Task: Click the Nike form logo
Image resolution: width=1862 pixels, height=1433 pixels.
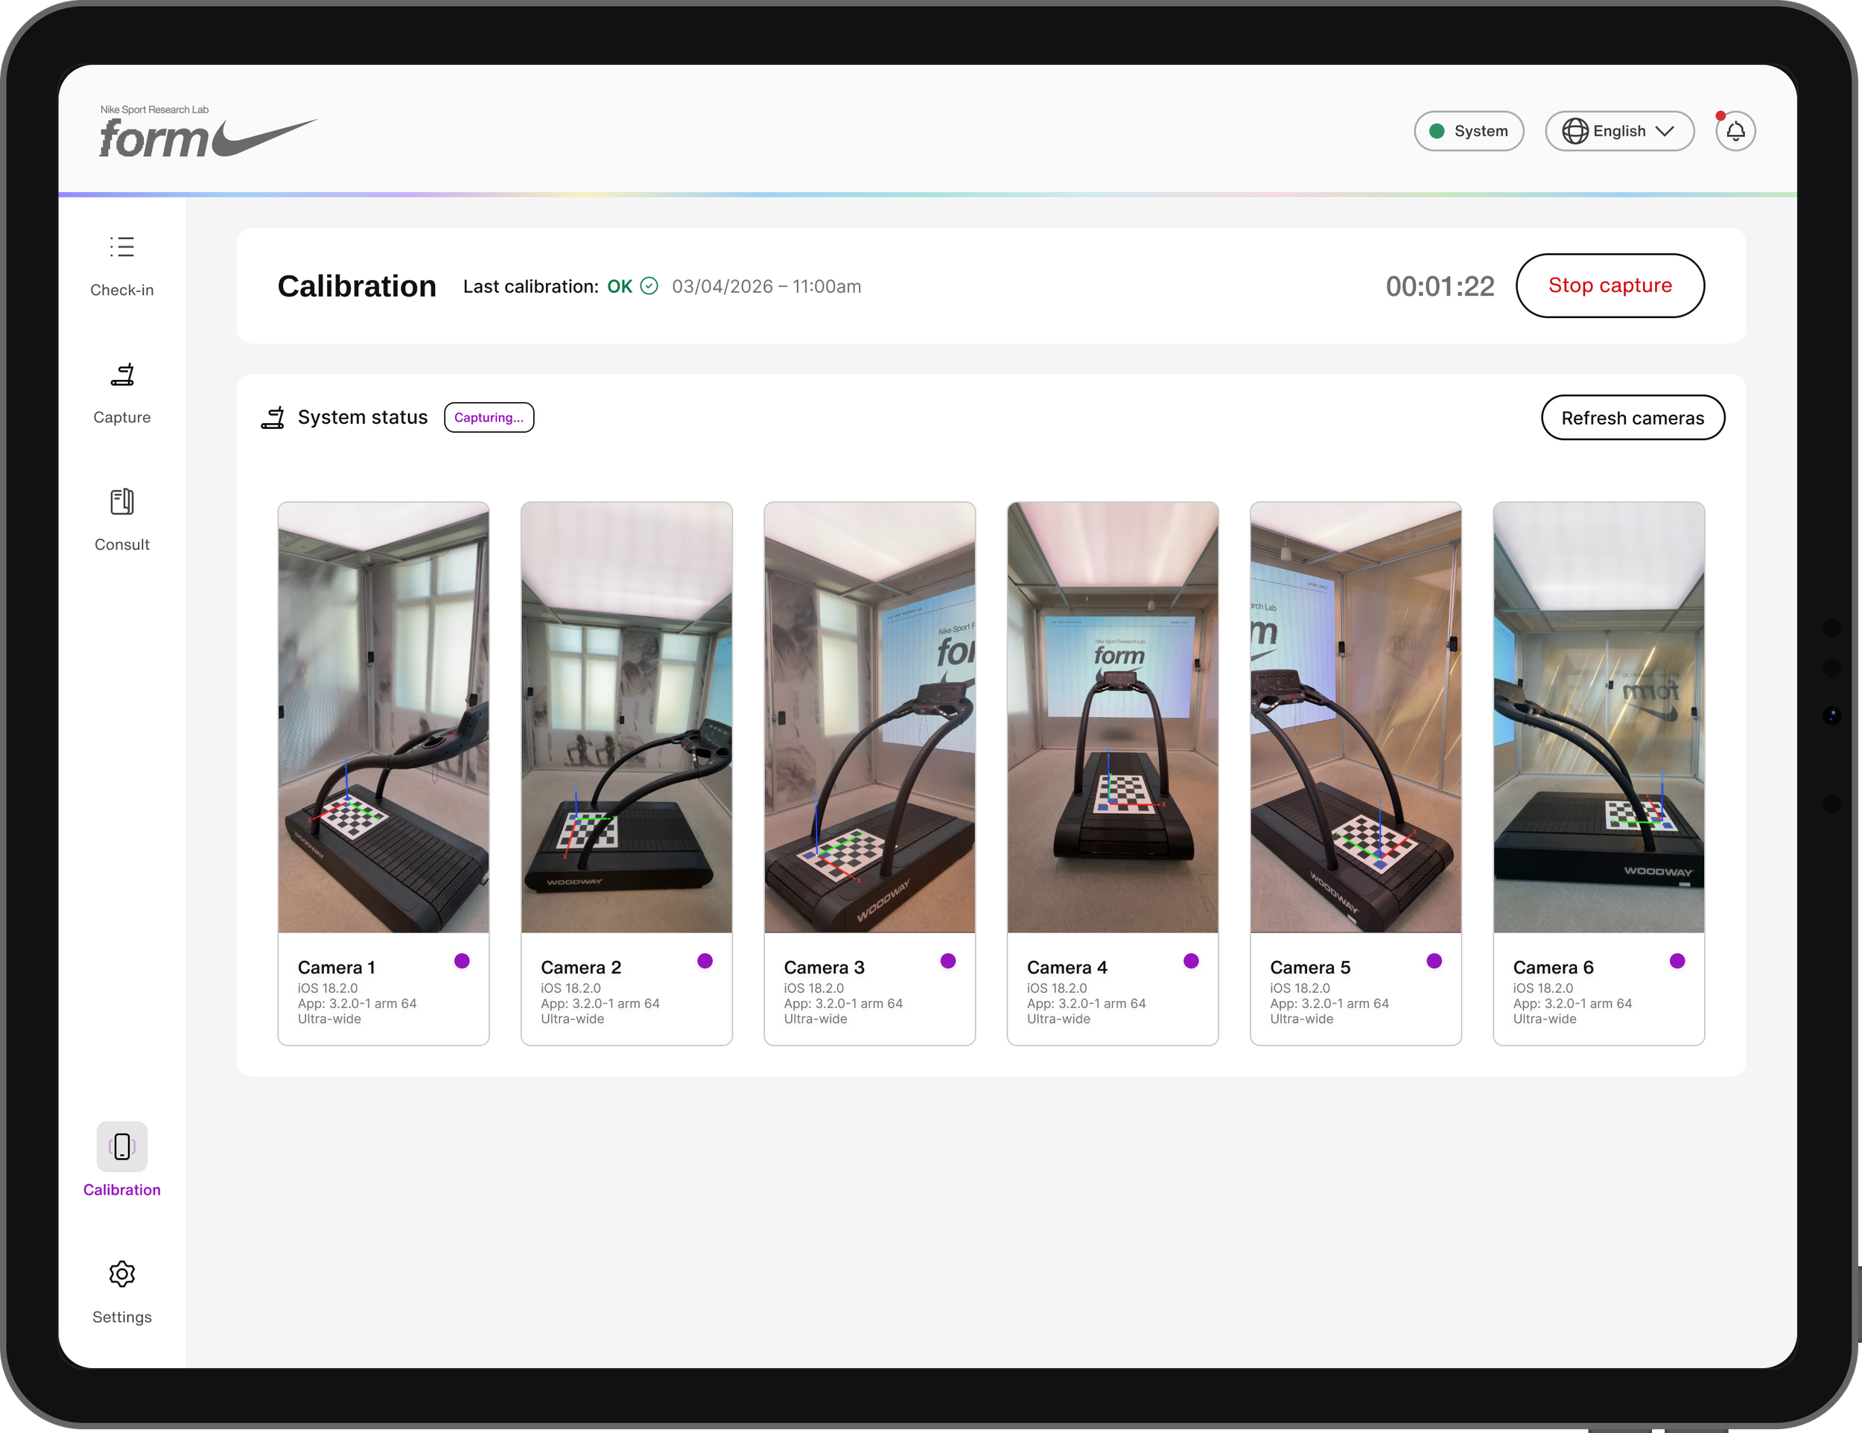Action: click(208, 132)
